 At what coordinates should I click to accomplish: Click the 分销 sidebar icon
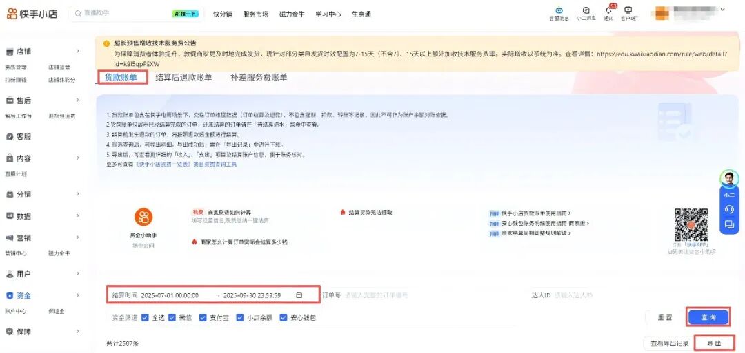tap(9, 194)
